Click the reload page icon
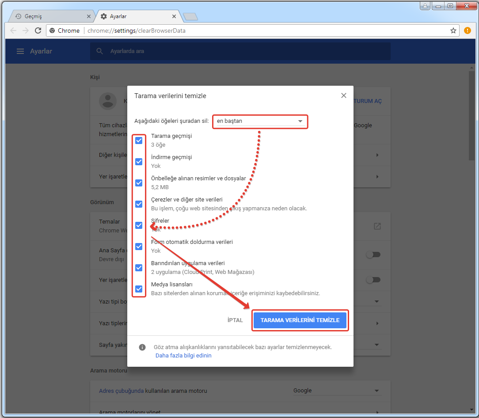The height and width of the screenshot is (418, 479). [x=38, y=30]
